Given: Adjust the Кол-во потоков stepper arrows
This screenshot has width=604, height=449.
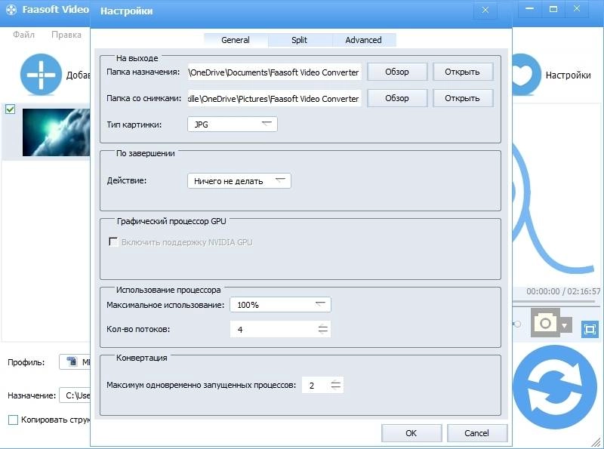Looking at the screenshot, I should pos(323,329).
